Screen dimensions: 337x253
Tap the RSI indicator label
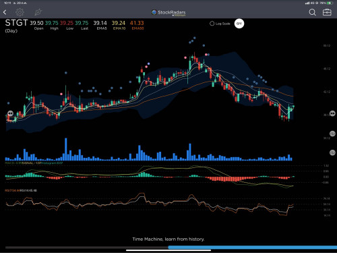point(21,190)
